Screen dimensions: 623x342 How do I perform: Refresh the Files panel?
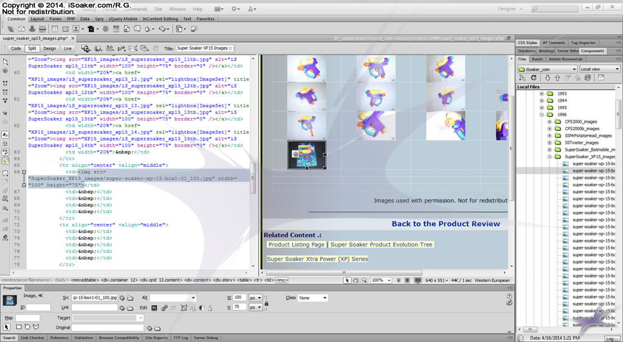(x=534, y=78)
